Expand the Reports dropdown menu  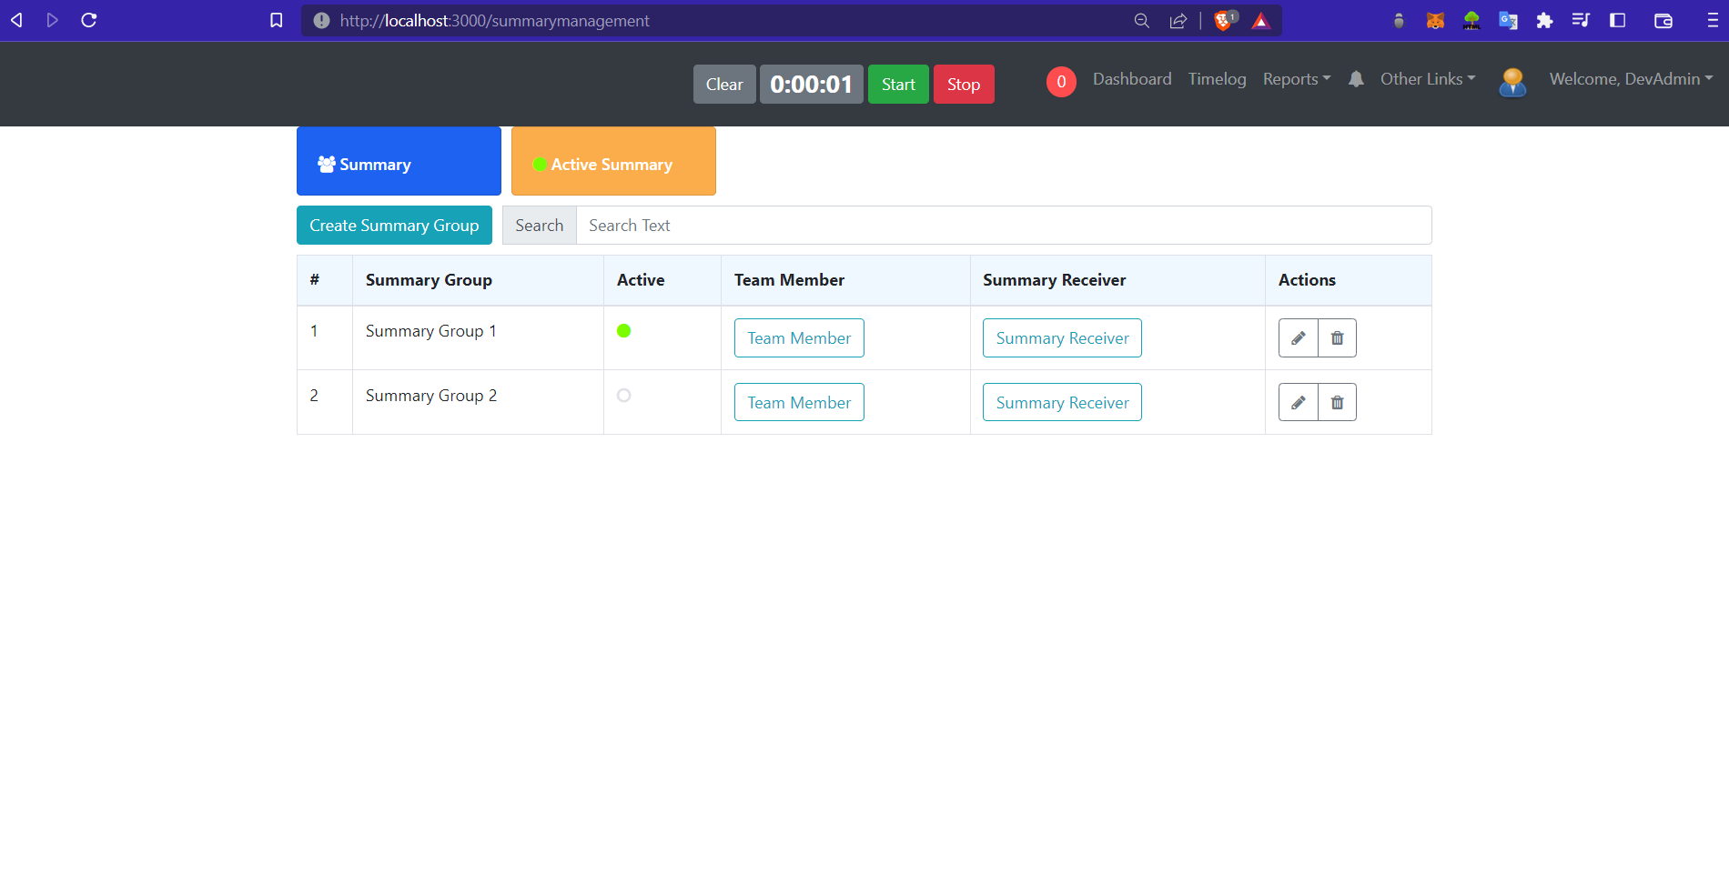point(1296,79)
